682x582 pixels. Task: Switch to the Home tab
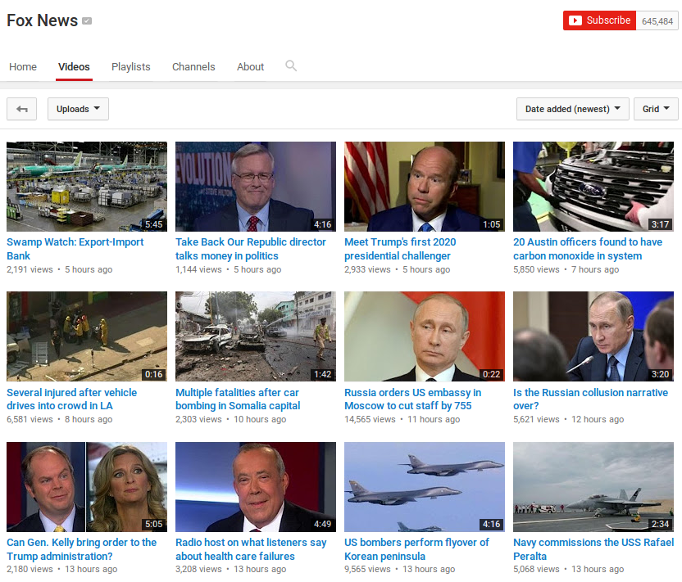pyautogui.click(x=23, y=67)
